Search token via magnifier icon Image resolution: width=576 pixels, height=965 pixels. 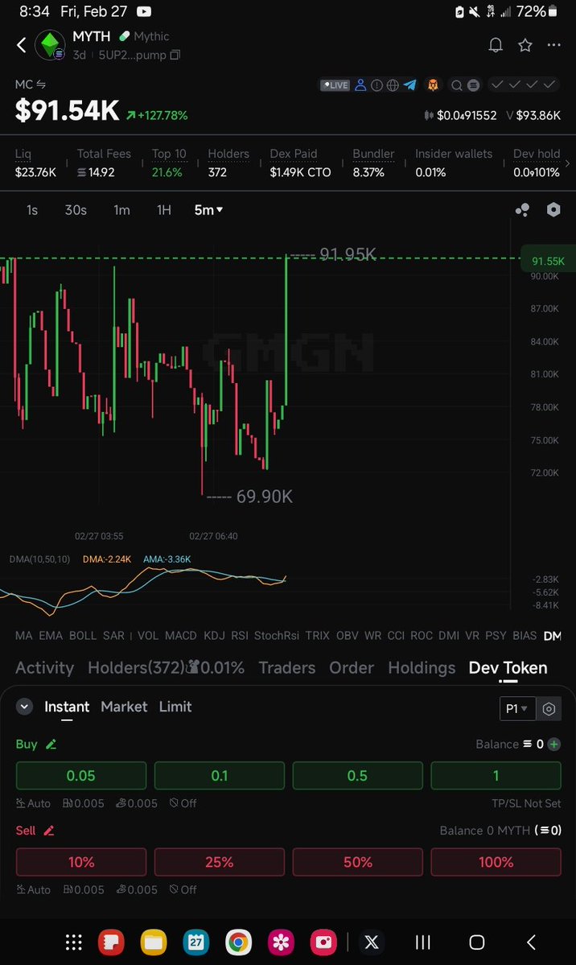(457, 85)
